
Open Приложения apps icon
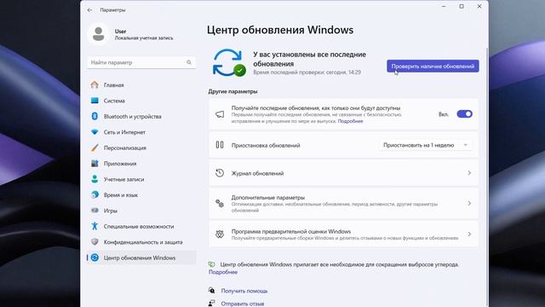[95, 163]
